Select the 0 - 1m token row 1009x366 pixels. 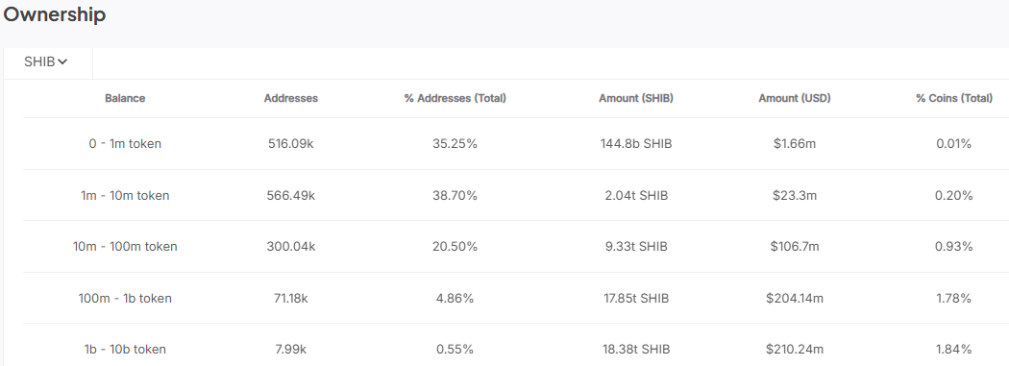pos(516,144)
